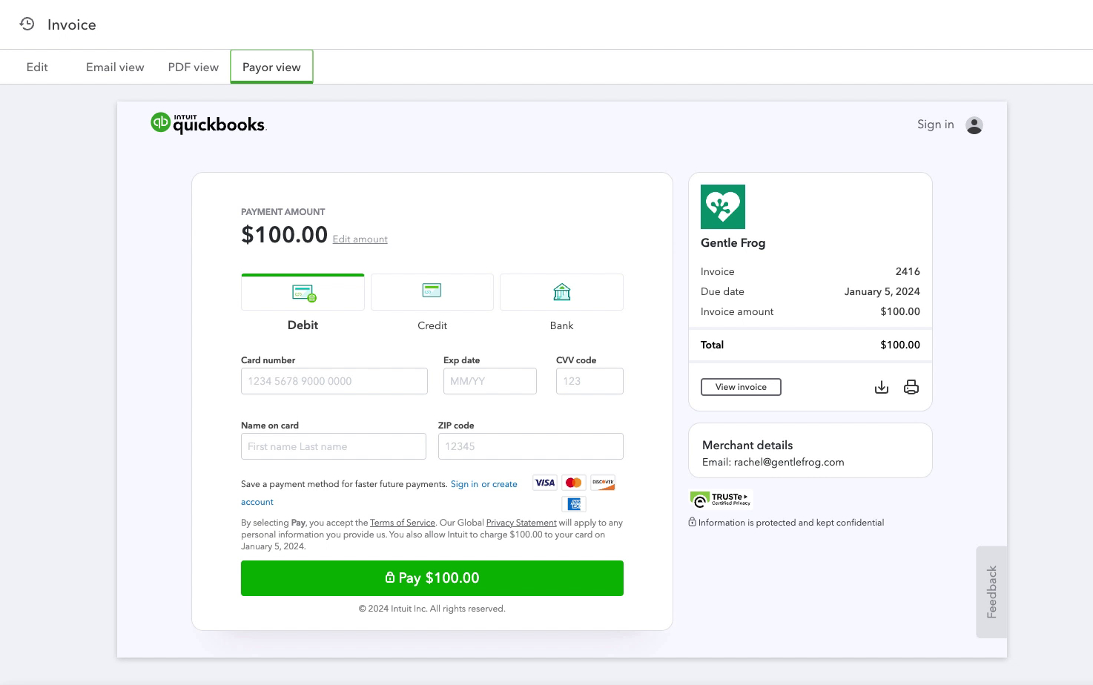Click the $100.00 payment amount heading
The image size is (1093, 685).
point(284,235)
